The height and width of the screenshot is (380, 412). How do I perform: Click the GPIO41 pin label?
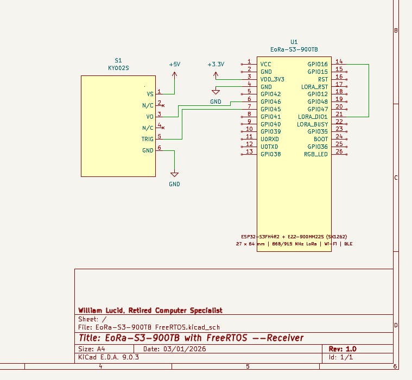tap(271, 117)
